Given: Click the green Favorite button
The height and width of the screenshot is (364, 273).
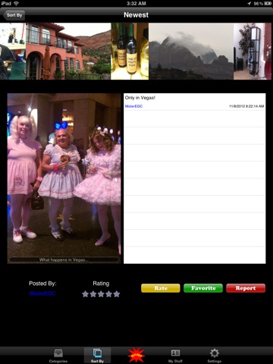Looking at the screenshot, I should pos(203,288).
